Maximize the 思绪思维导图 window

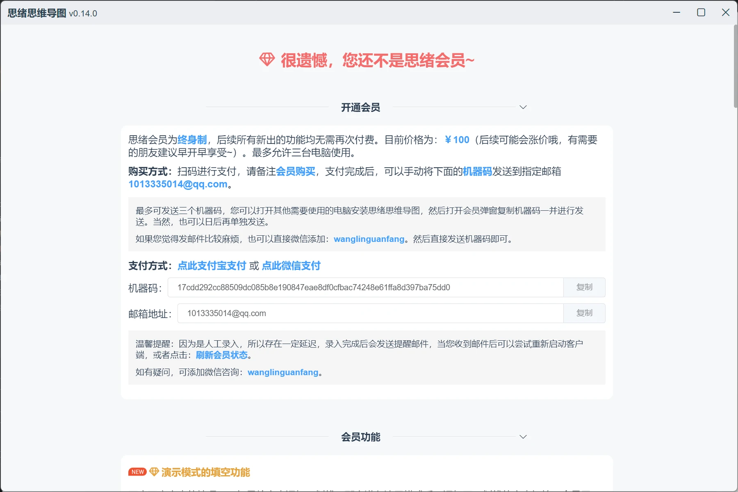click(x=701, y=13)
